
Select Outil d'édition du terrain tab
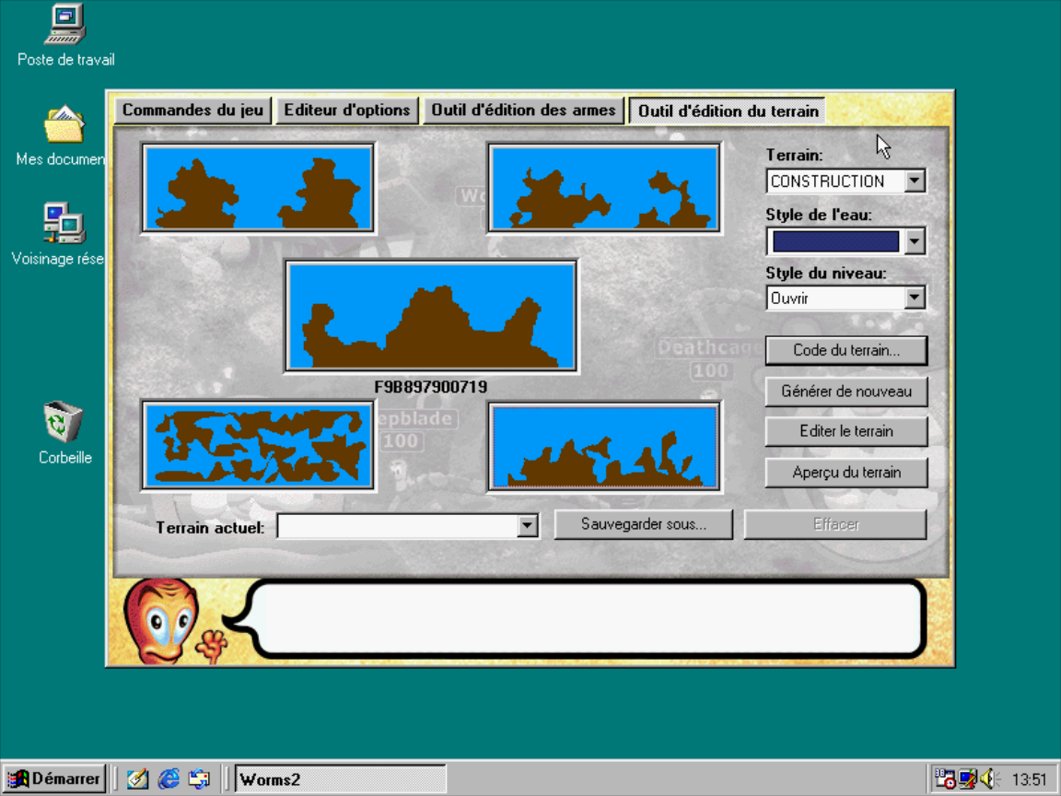[x=729, y=111]
